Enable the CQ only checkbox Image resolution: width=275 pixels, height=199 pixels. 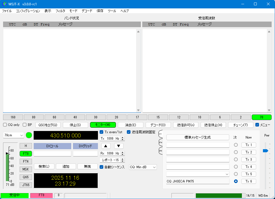(x=5, y=125)
